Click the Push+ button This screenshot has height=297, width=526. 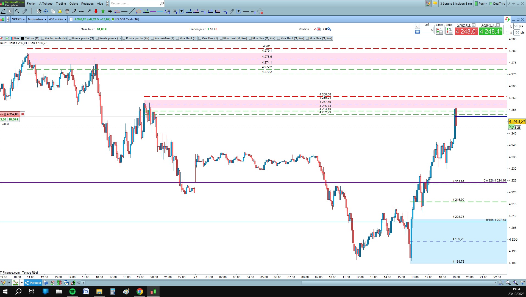[481, 4]
